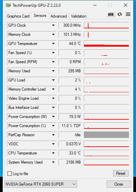Enable the Log to file checkbox
This screenshot has height=192, width=136.
point(9,174)
